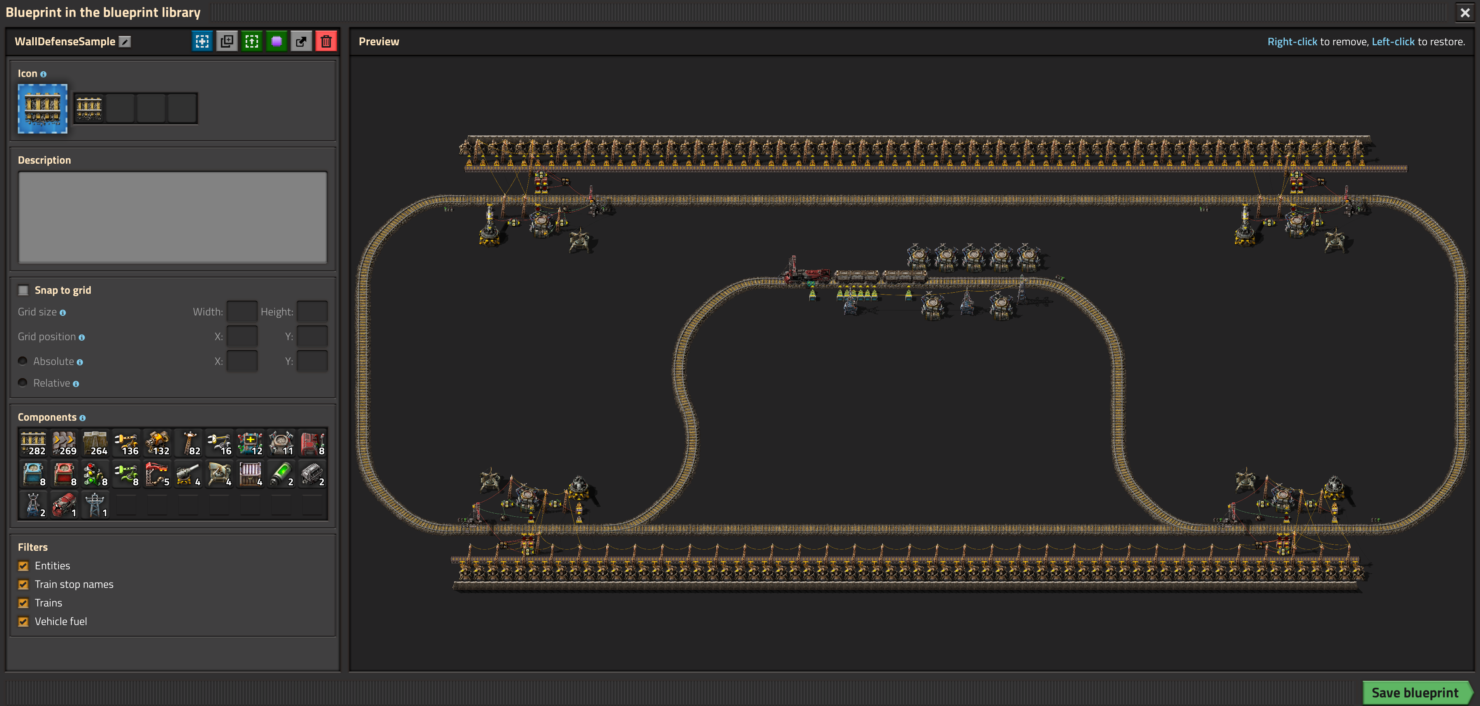Image resolution: width=1480 pixels, height=706 pixels.
Task: Click the fourth (empty) icon slot
Action: [x=182, y=108]
